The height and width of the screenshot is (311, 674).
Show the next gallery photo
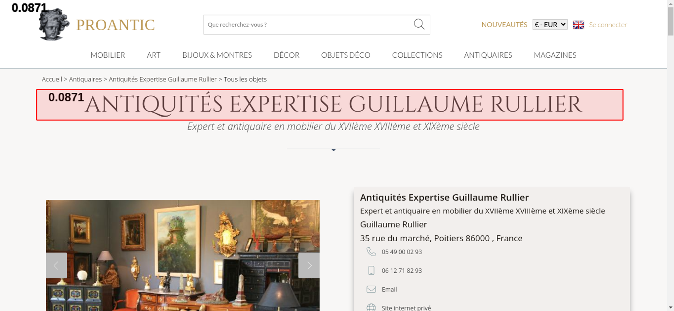point(309,266)
